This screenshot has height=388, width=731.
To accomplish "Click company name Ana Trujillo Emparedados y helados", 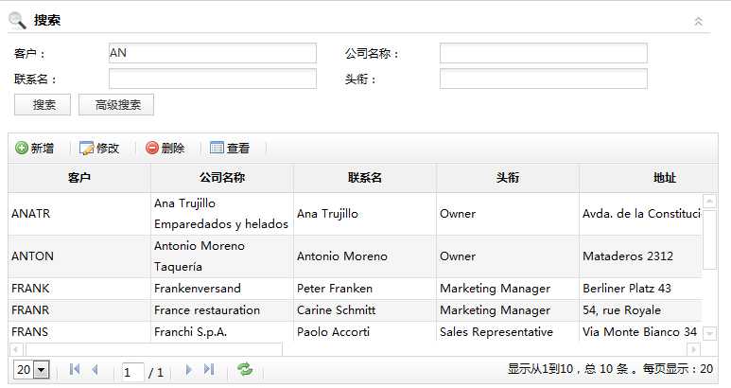I will (221, 214).
